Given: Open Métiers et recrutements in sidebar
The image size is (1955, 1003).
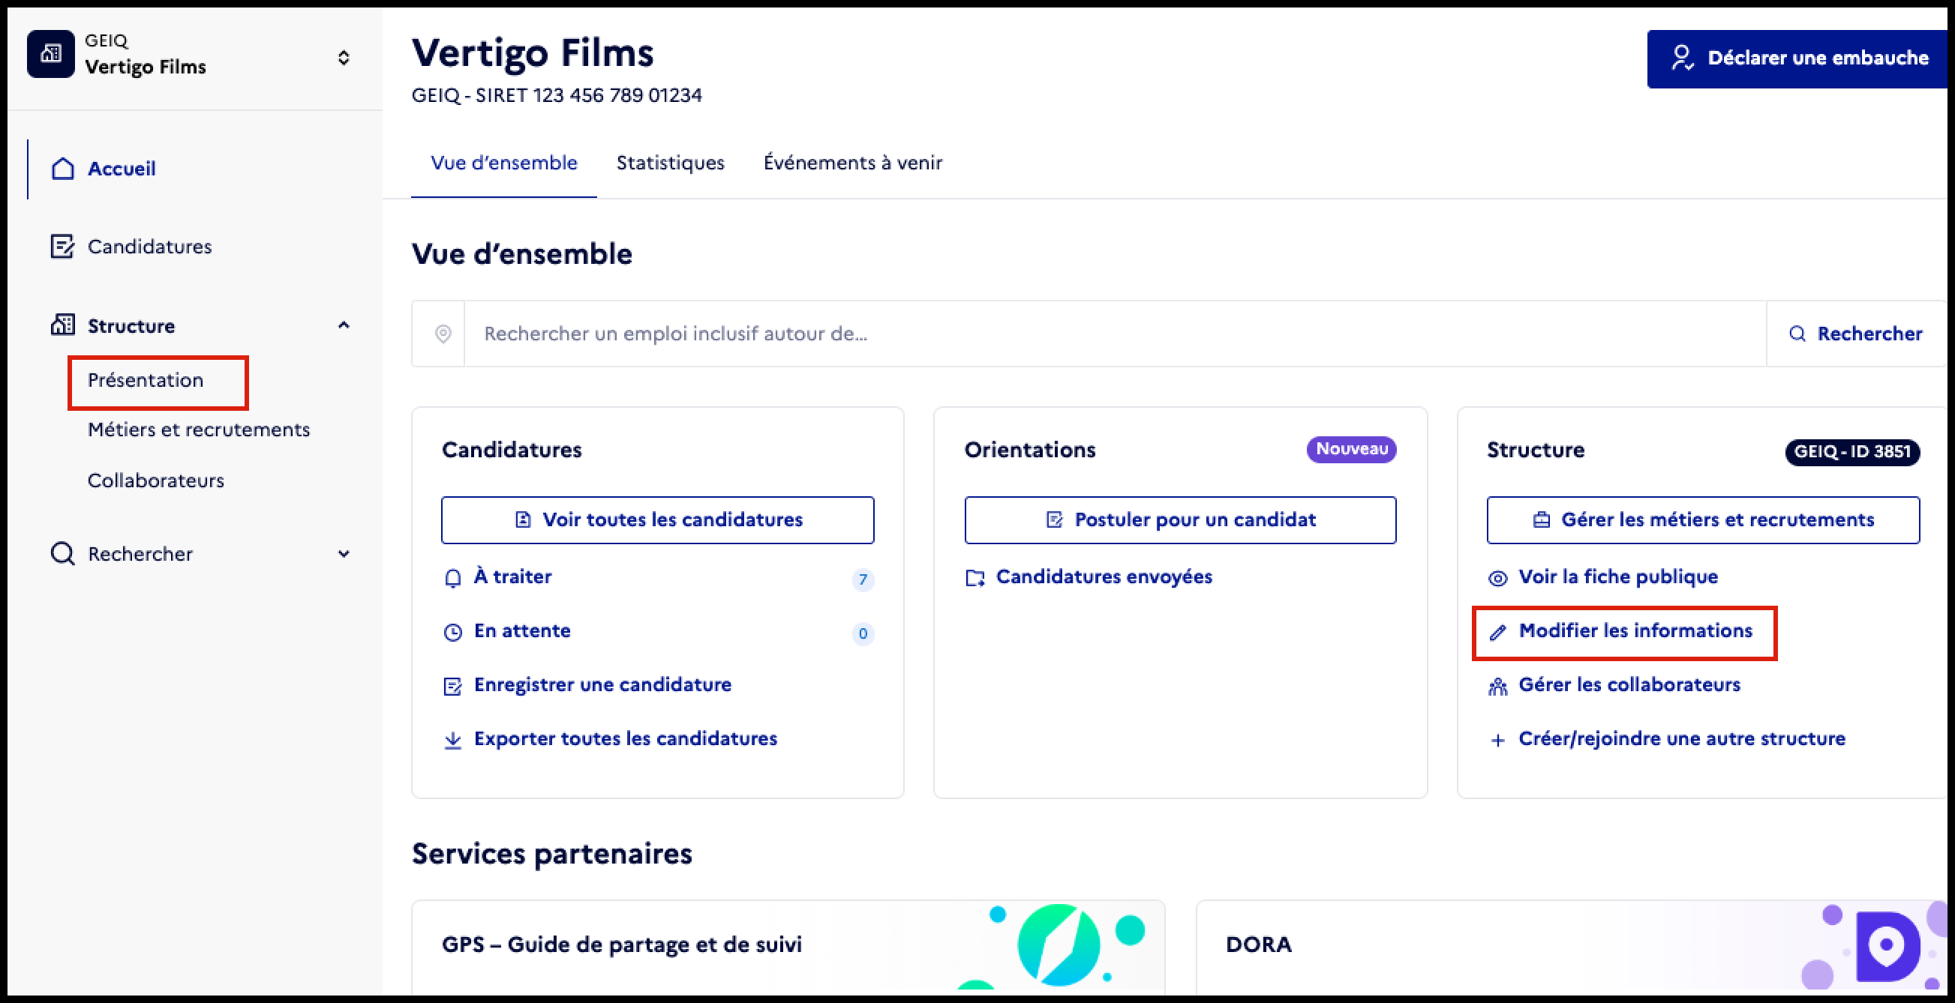Looking at the screenshot, I should click(x=199, y=430).
